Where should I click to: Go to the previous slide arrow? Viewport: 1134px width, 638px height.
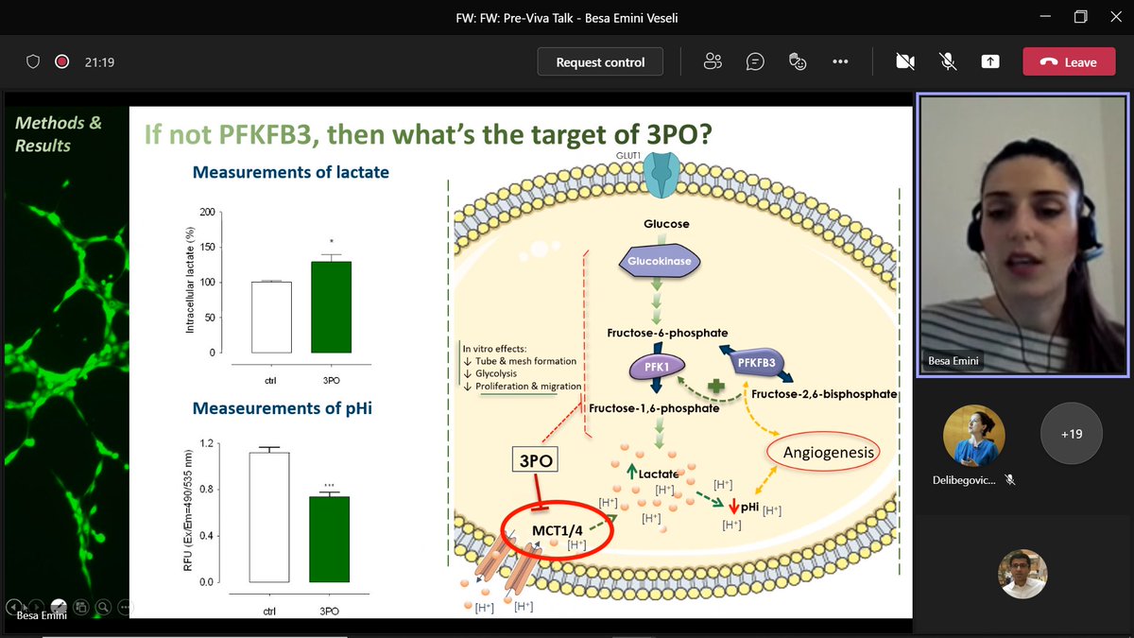coord(14,606)
